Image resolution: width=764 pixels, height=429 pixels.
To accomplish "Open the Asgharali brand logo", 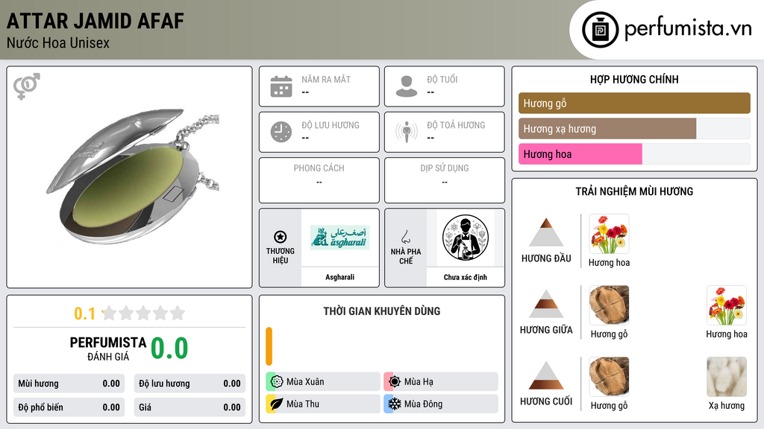I will [x=340, y=238].
